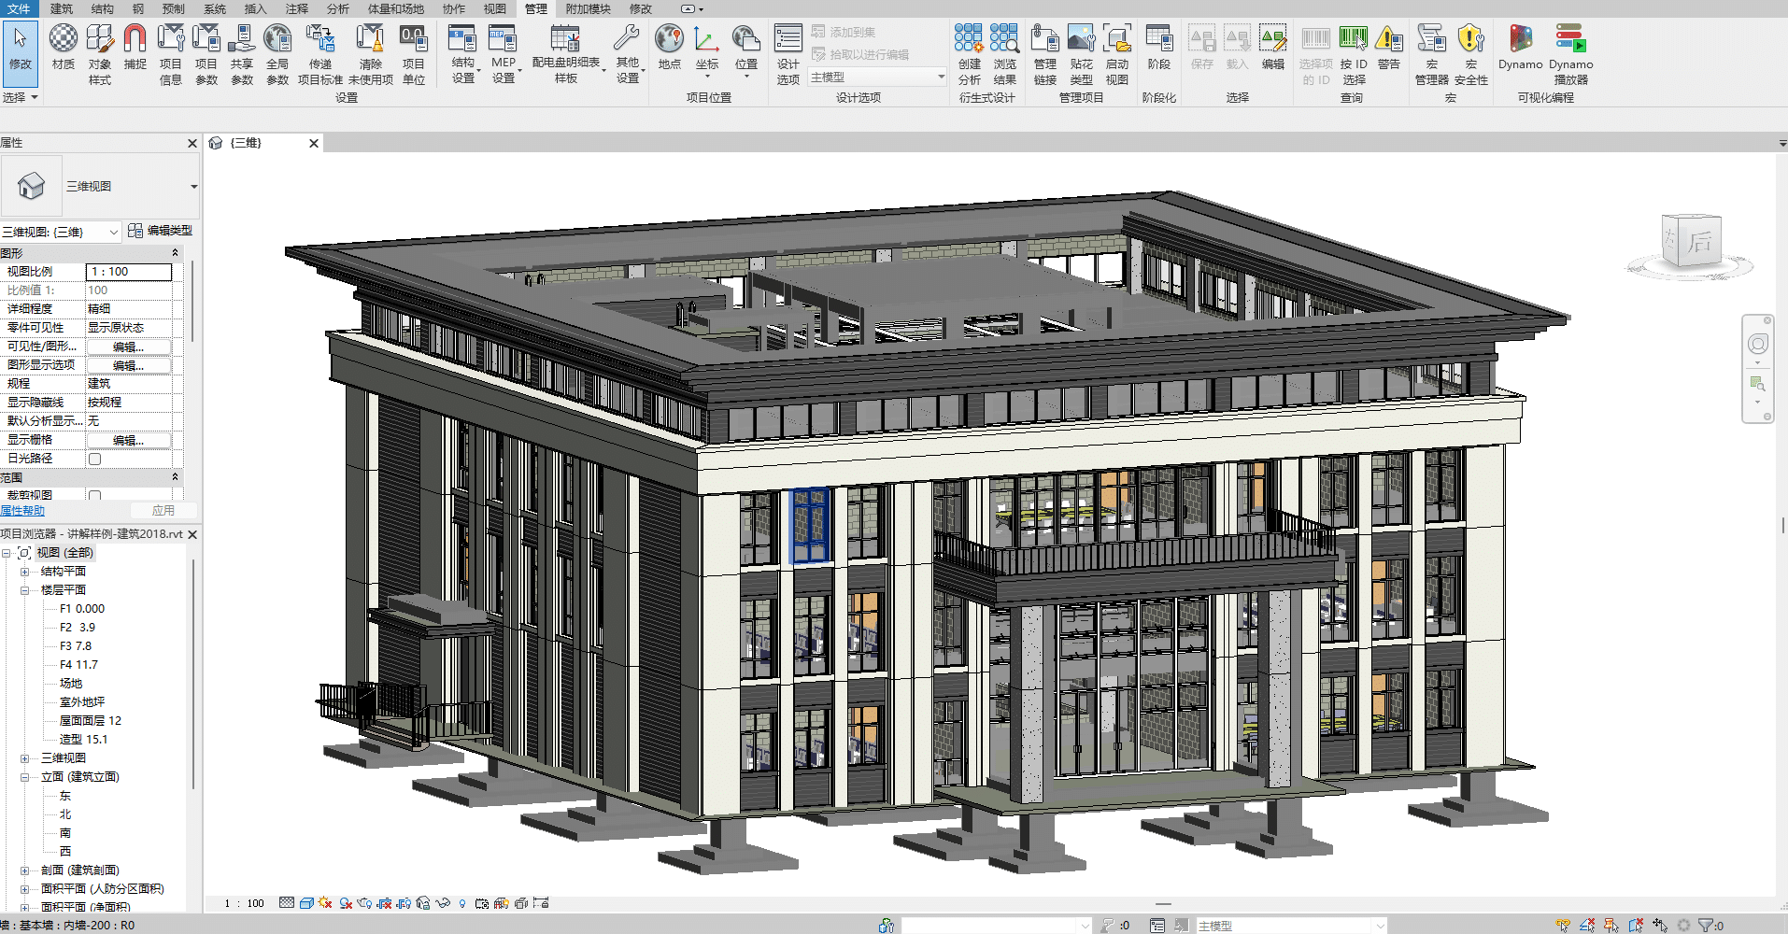Open the 管理链接 (Manage Links) tool
Image resolution: width=1788 pixels, height=934 pixels.
pos(1043,51)
